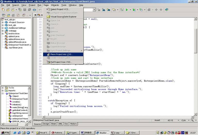Click the Messages pane toggle icon
This screenshot has height=135, width=198.
[122, 10]
